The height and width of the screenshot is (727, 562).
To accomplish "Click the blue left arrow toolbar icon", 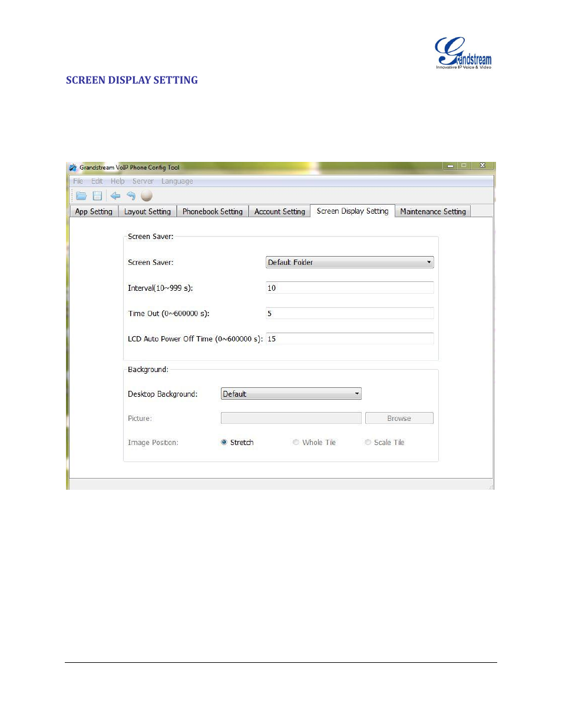I will [115, 195].
